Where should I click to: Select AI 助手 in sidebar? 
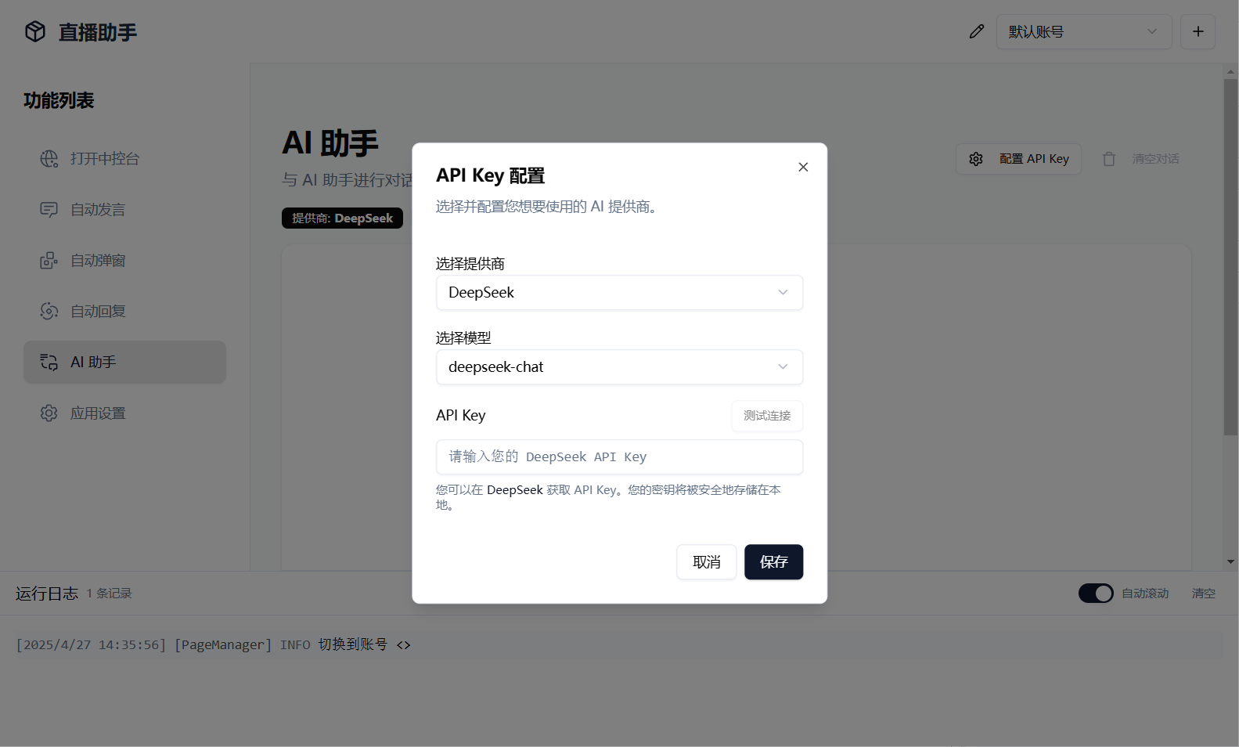(x=124, y=362)
